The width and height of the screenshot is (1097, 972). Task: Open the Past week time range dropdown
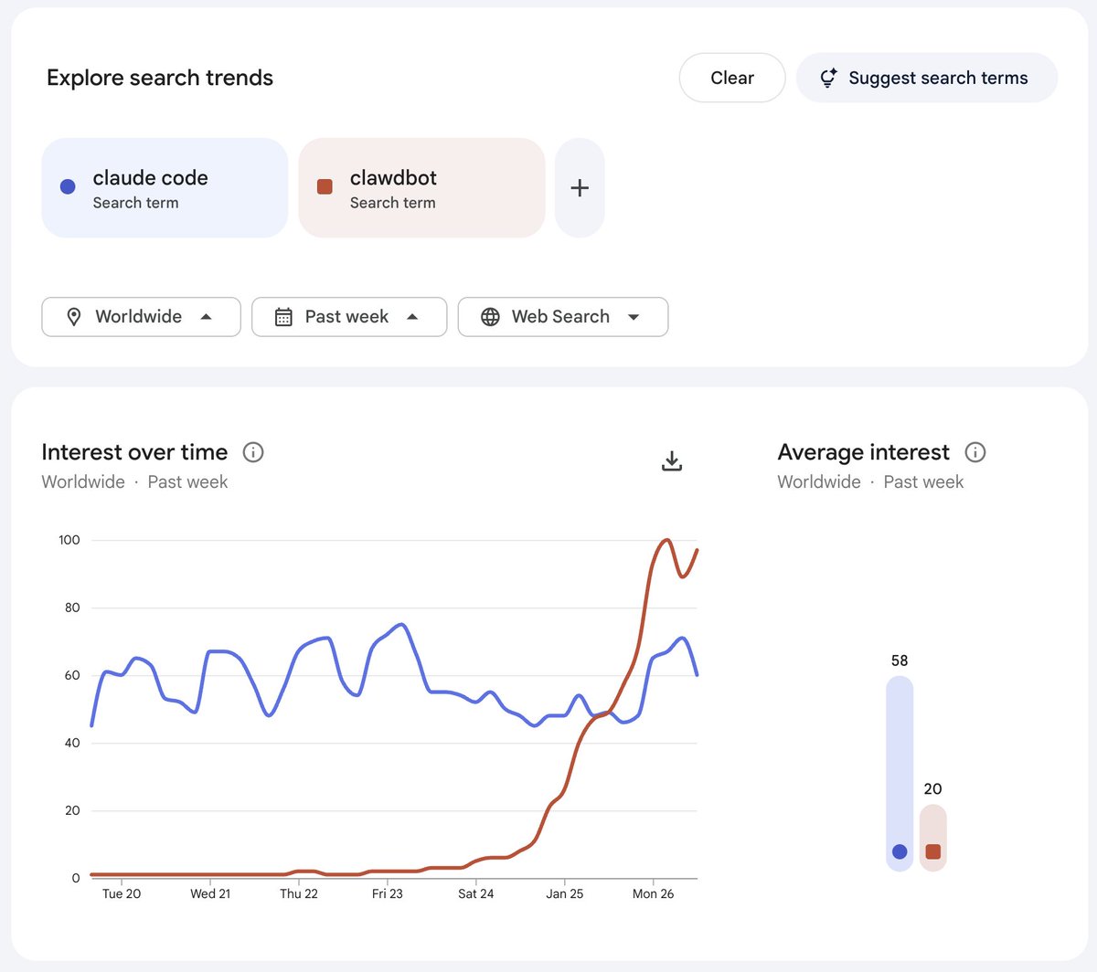(x=349, y=316)
